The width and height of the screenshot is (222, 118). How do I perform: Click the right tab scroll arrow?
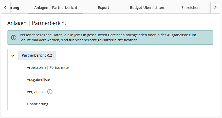[215, 7]
